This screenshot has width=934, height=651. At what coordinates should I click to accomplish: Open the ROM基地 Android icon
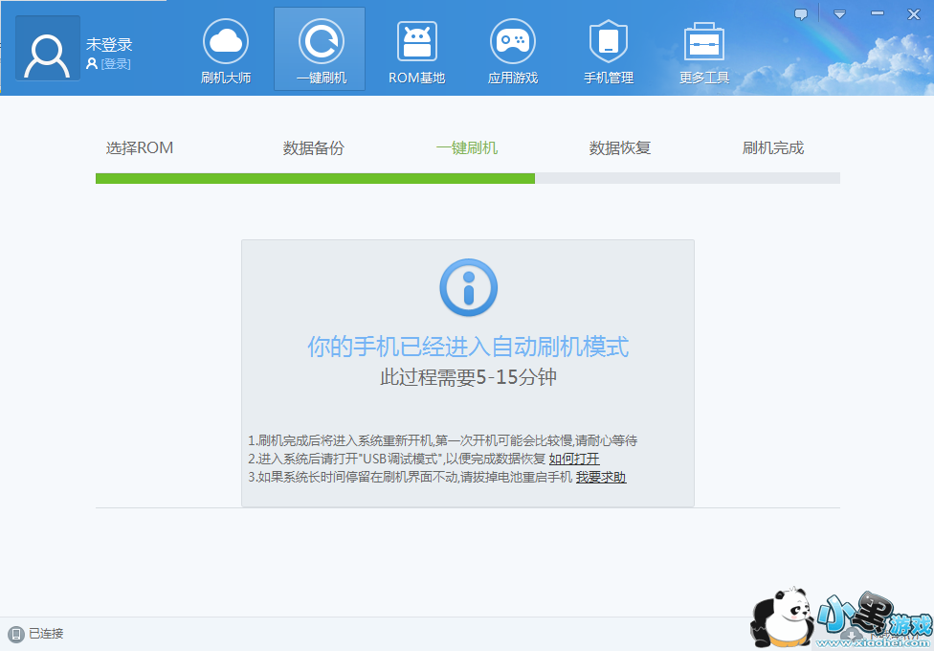coord(416,42)
